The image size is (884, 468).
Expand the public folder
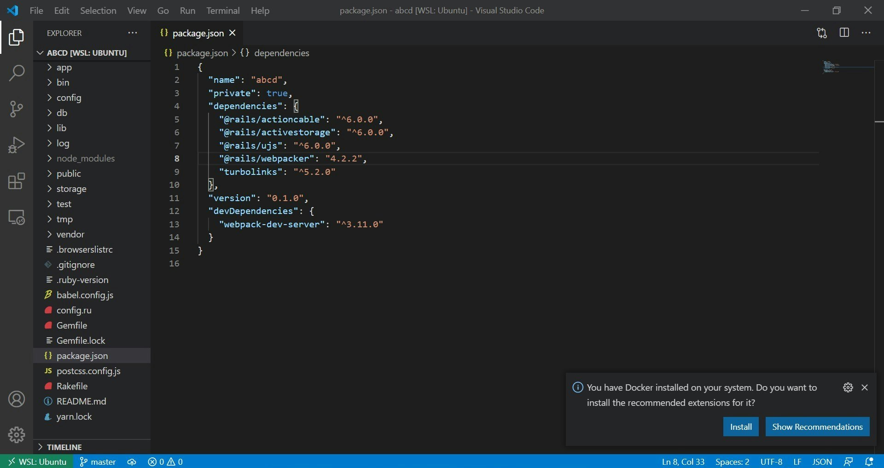[92, 173]
